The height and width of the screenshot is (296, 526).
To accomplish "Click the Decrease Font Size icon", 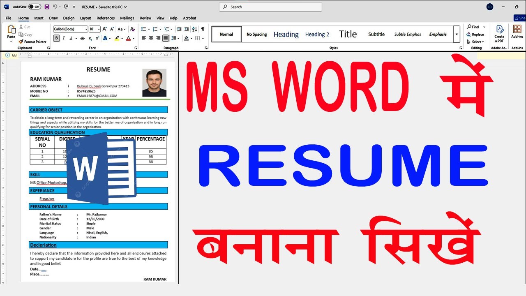I will [x=112, y=29].
